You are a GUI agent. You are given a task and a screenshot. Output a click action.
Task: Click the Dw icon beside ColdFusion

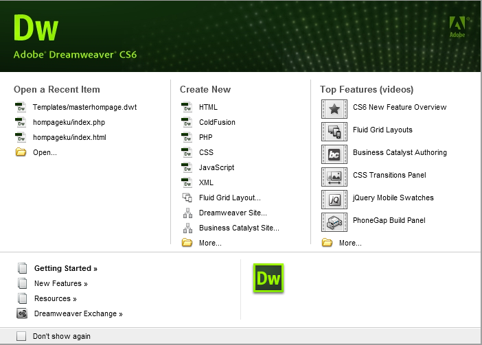(x=187, y=122)
